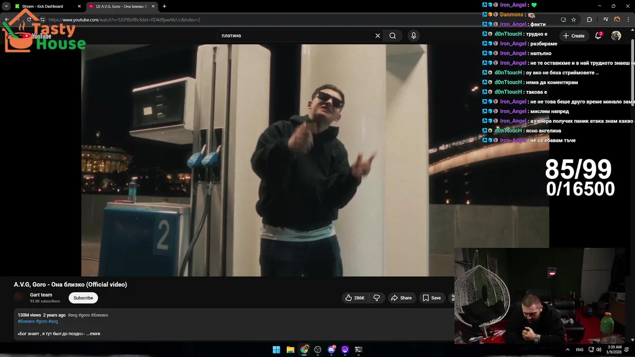
Task: Open the terminal app in the taskbar
Action: click(359, 350)
